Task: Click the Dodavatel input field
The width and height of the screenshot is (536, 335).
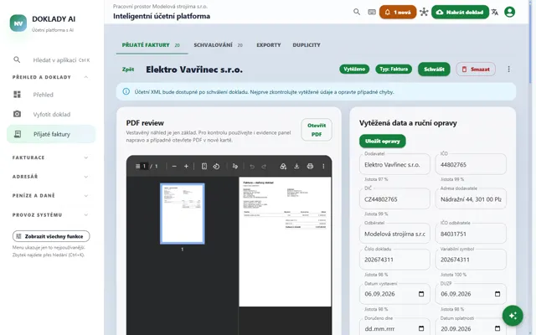Action: click(394, 165)
